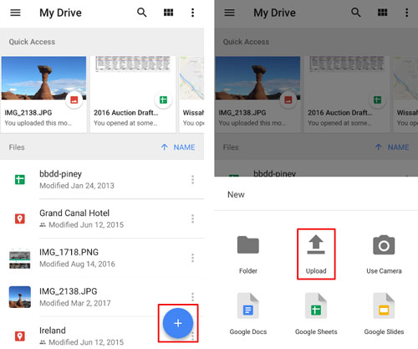Create a new Google Slides file
This screenshot has width=418, height=349.
coord(384,314)
